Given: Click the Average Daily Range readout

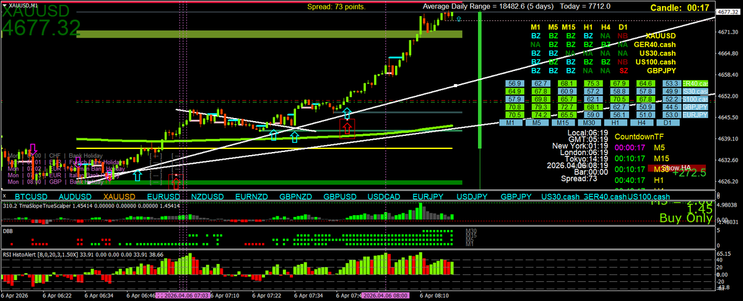Looking at the screenshot, I should click(516, 6).
